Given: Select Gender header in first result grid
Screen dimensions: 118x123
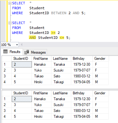Looking at the screenshot, I should [101, 59].
